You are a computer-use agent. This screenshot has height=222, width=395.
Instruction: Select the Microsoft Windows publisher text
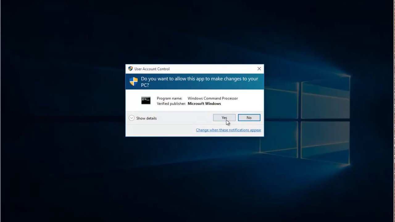[204, 104]
